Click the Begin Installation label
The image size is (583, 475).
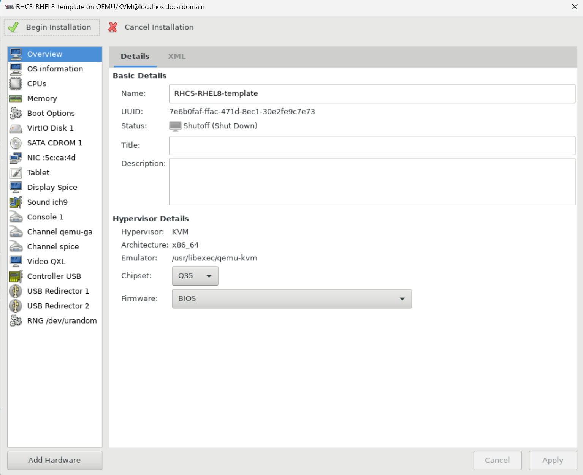[59, 27]
